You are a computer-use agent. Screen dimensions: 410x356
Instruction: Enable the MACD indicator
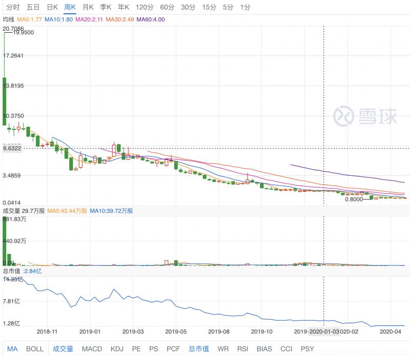pyautogui.click(x=92, y=349)
